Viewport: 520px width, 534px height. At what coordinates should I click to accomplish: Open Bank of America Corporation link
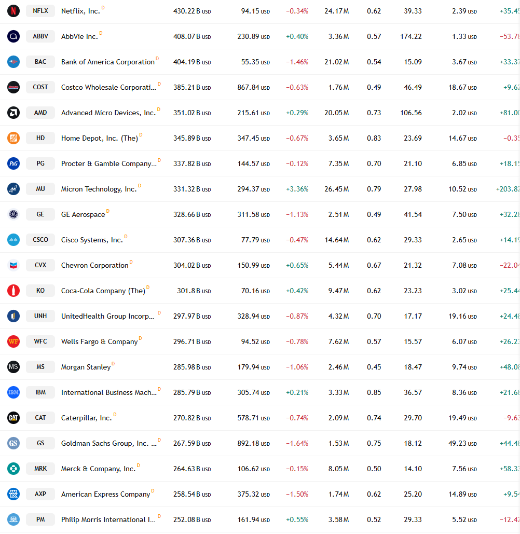pyautogui.click(x=108, y=62)
